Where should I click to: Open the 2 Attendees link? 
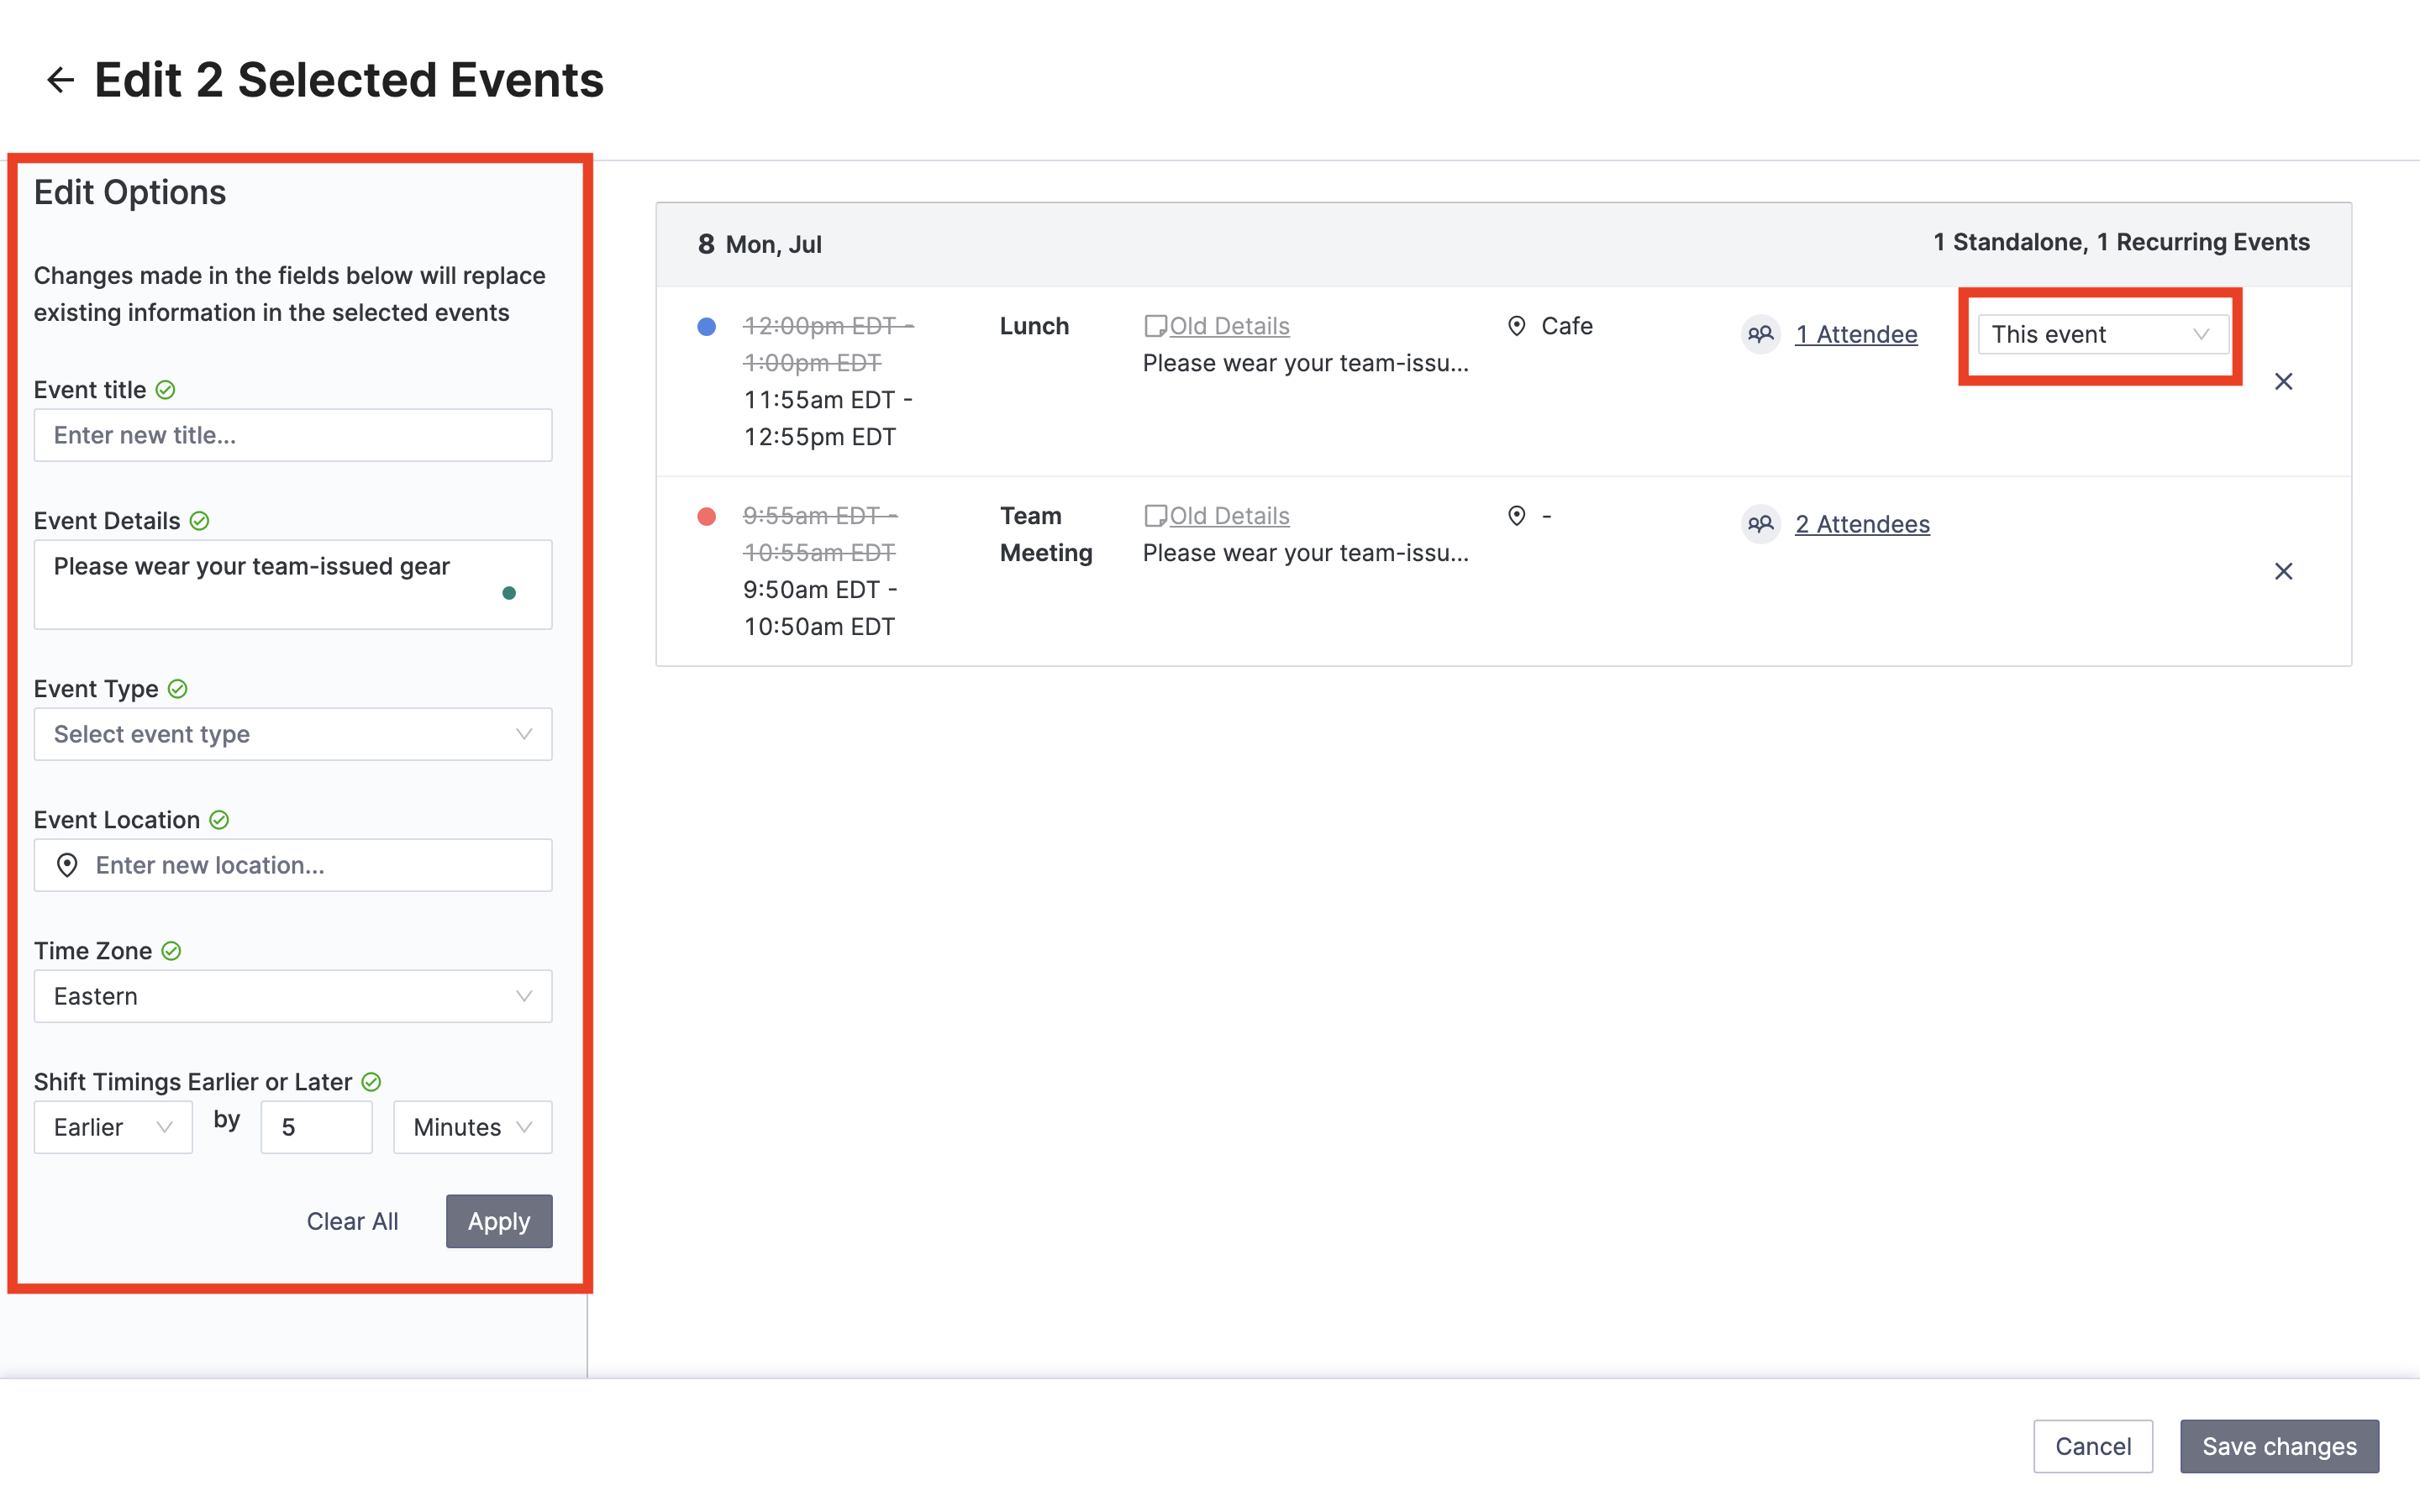[x=1862, y=524]
